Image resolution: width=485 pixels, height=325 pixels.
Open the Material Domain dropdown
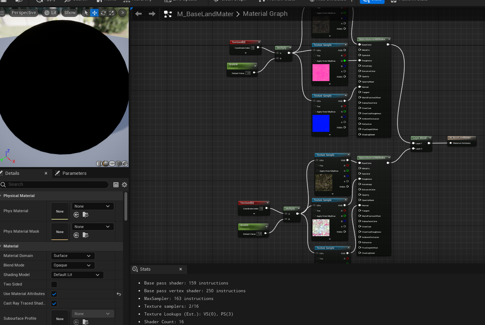73,256
